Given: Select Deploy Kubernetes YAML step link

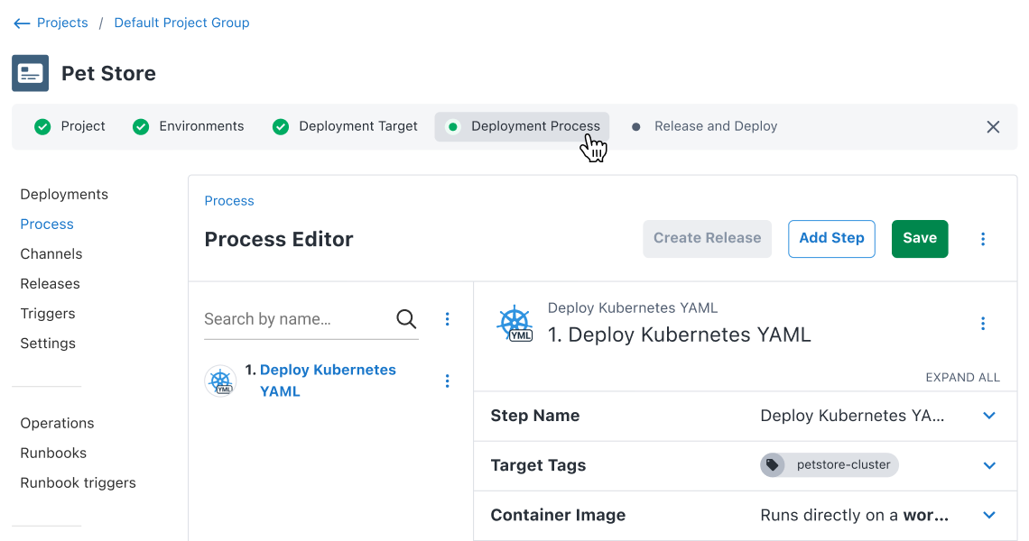Looking at the screenshot, I should (328, 381).
